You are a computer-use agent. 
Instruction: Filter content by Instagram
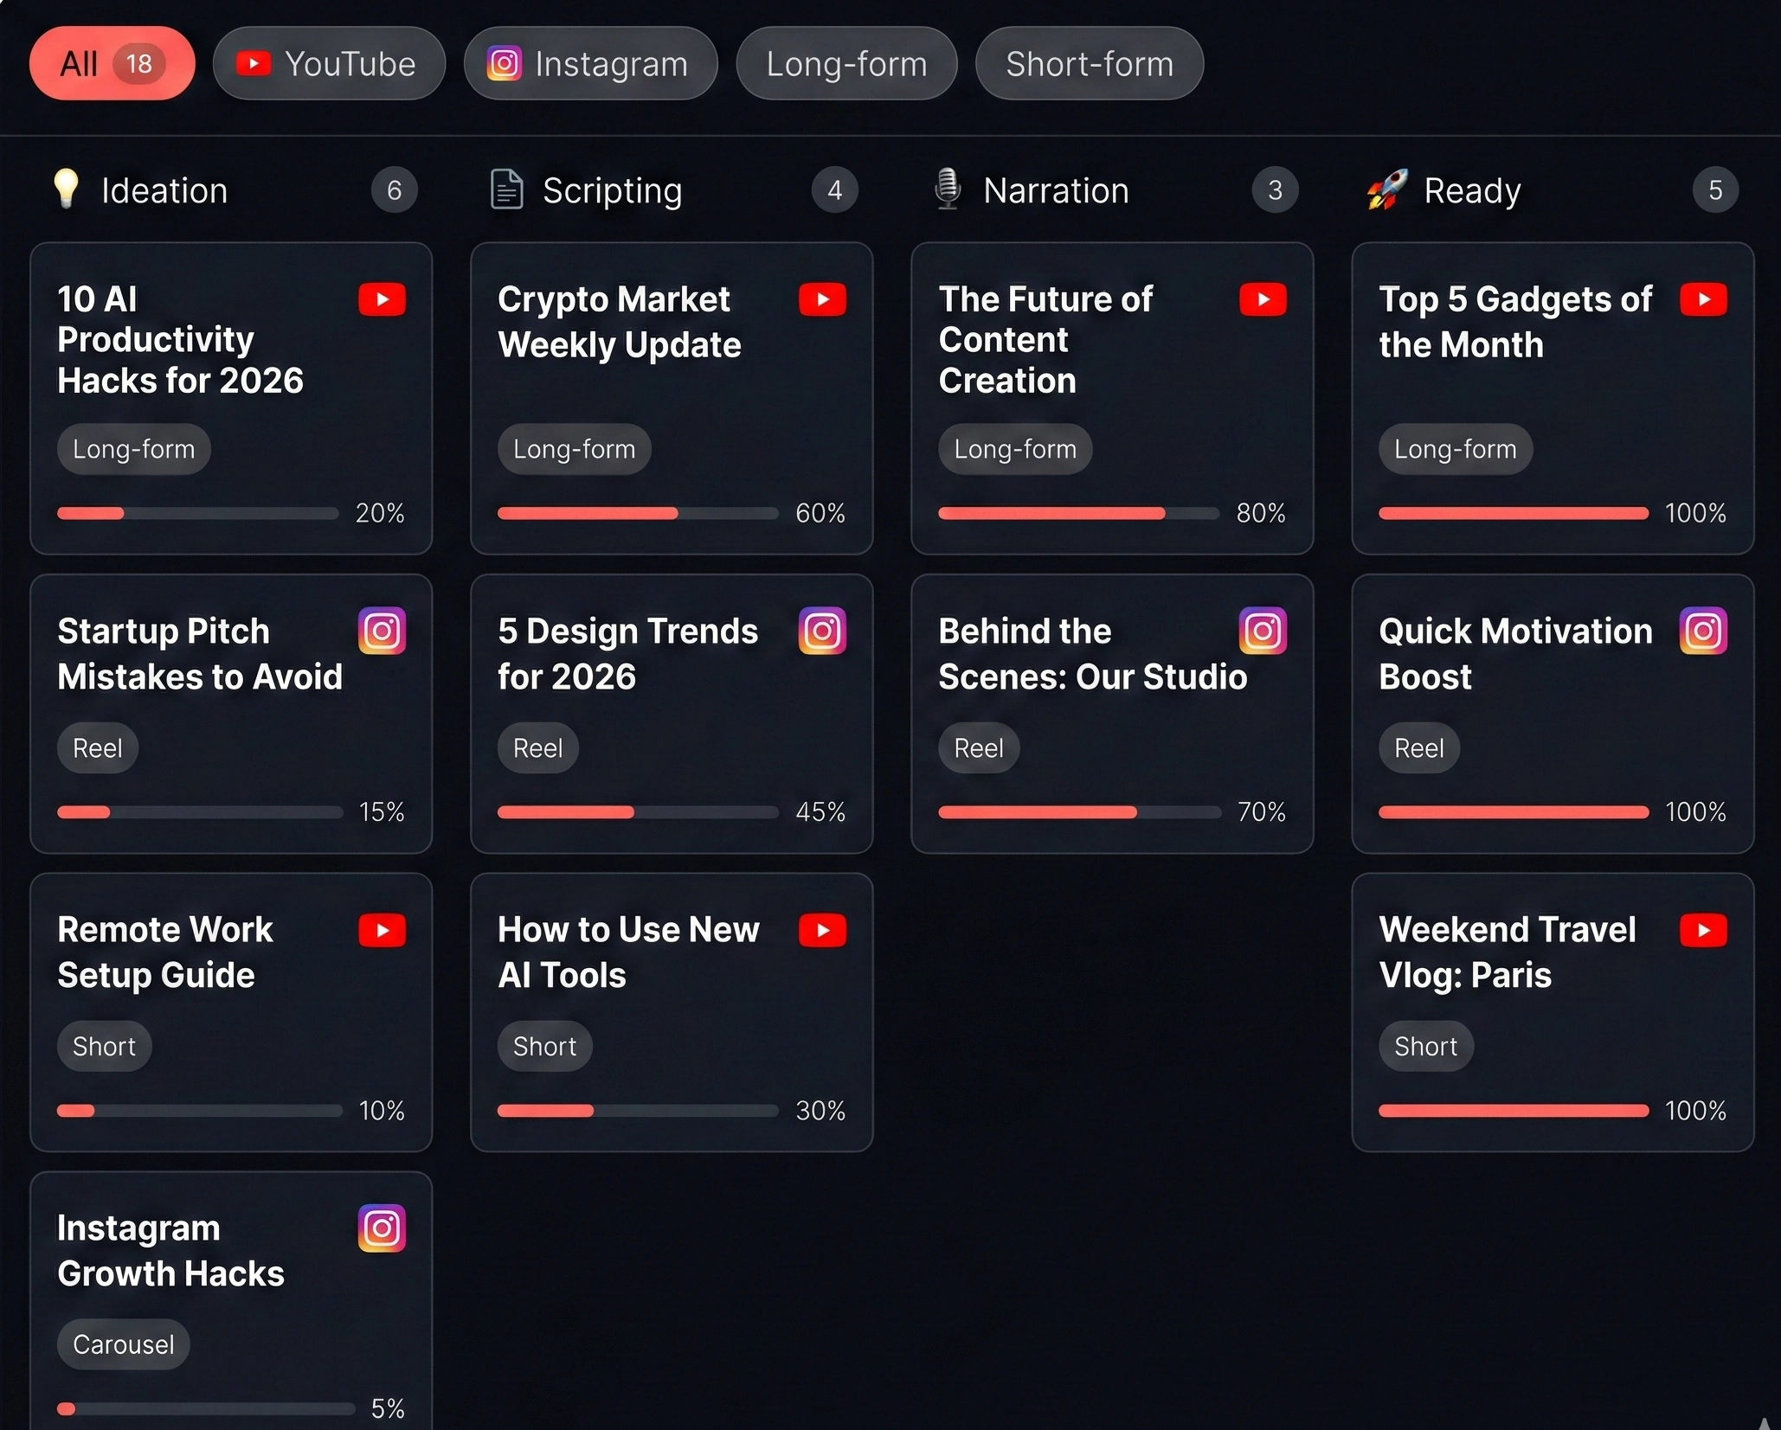(x=590, y=64)
